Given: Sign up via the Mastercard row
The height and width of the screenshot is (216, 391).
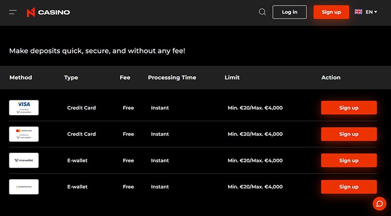Looking at the screenshot, I should pyautogui.click(x=348, y=134).
